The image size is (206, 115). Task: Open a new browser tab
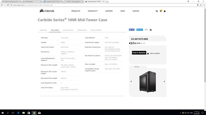tap(107, 2)
